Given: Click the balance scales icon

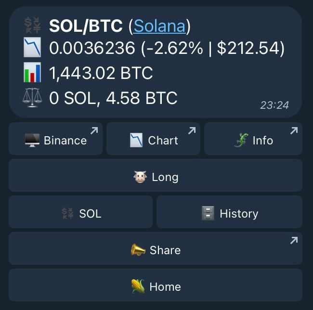Looking at the screenshot, I should click(32, 97).
